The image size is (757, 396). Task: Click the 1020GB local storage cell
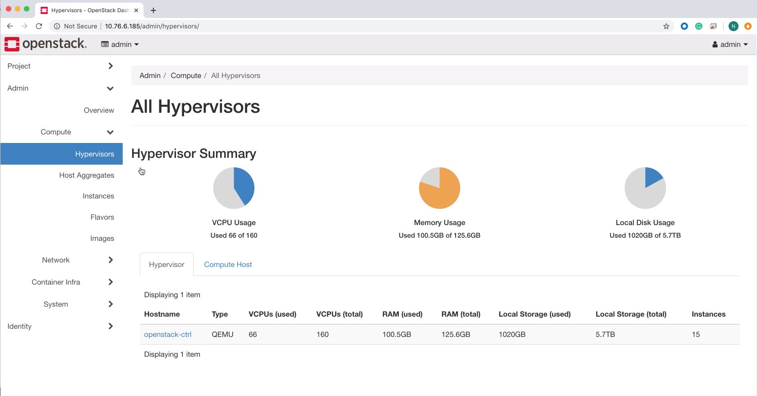512,334
